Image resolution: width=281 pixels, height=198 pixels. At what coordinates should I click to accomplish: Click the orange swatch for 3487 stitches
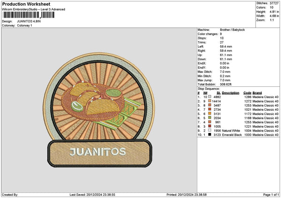coord(210,105)
